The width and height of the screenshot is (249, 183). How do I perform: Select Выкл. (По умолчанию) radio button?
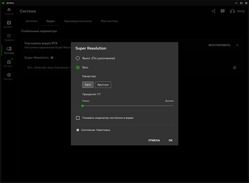point(78,58)
